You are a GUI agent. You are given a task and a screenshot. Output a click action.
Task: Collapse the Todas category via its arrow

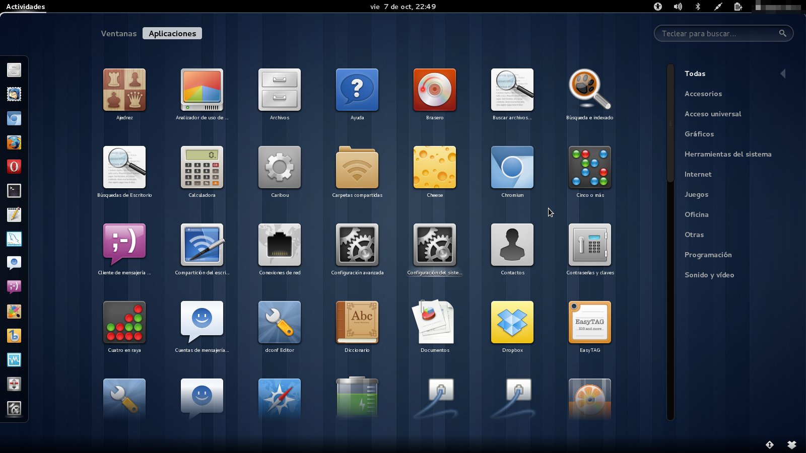[782, 73]
